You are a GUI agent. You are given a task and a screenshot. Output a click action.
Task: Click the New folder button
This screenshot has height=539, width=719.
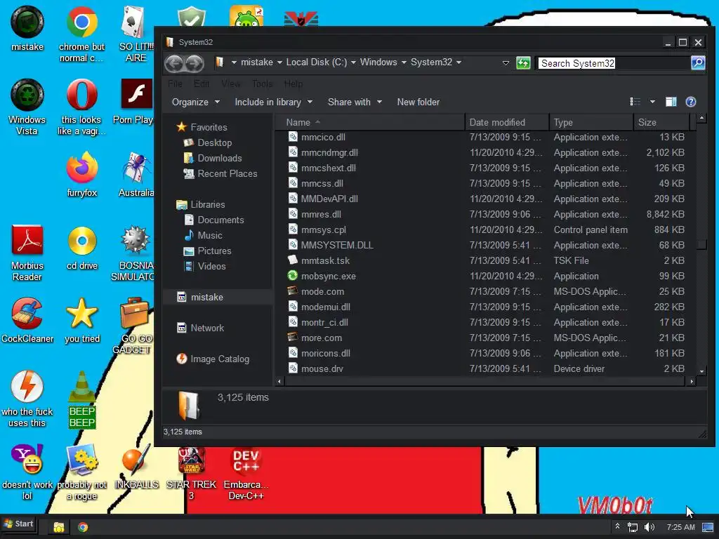coord(418,102)
